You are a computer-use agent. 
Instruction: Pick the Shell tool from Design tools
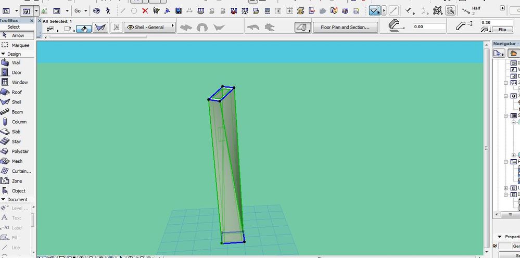coord(17,102)
